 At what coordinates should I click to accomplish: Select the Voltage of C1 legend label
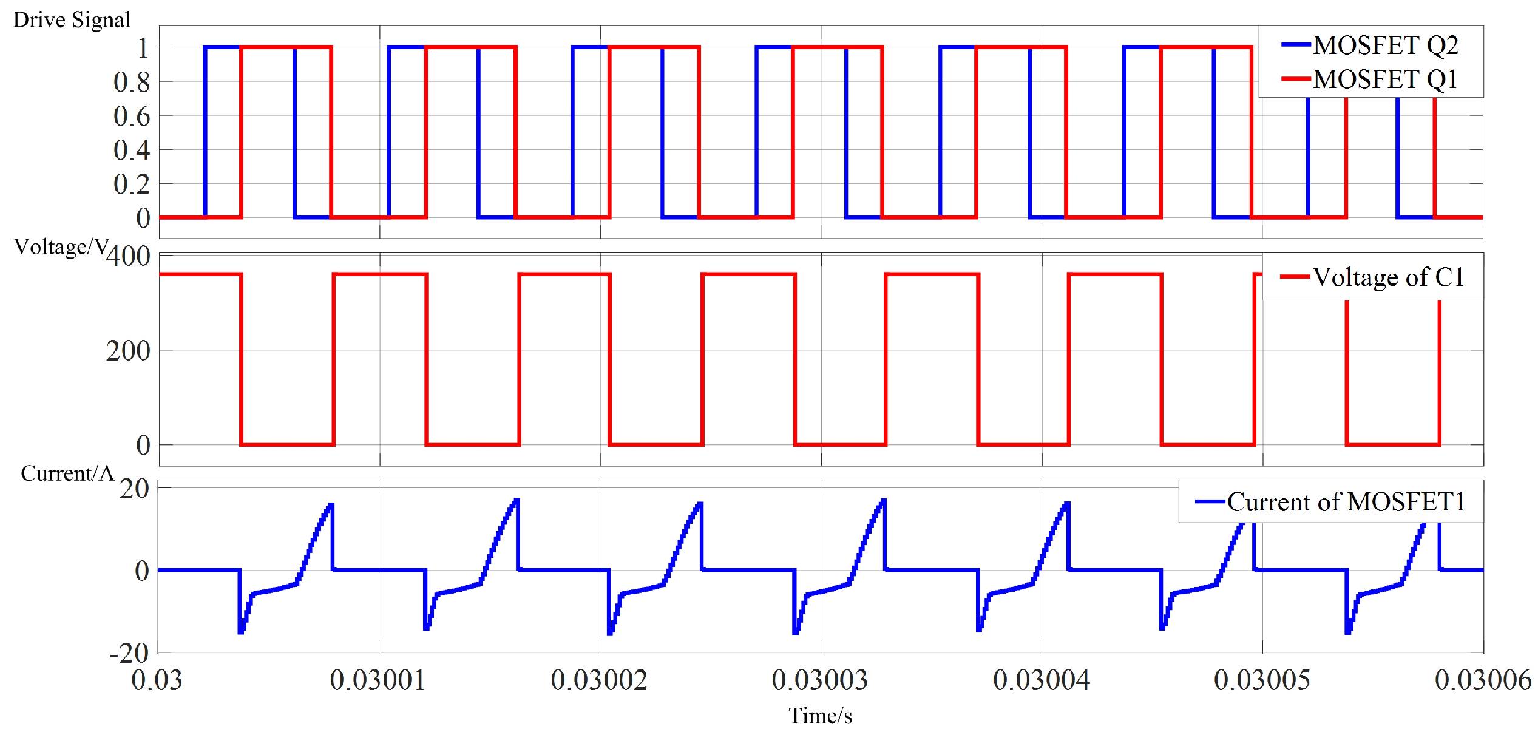pos(1388,277)
